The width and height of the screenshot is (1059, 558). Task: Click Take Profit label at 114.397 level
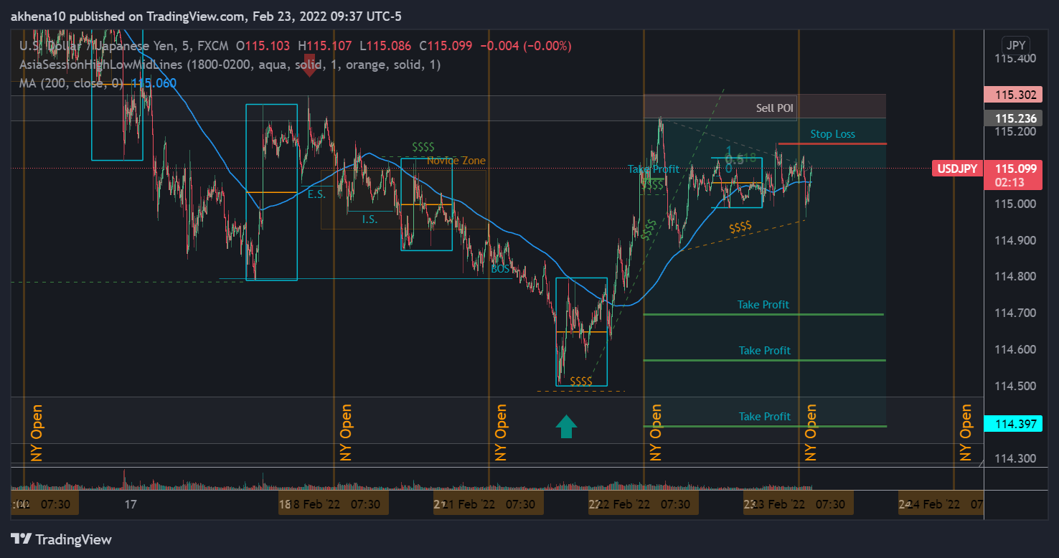tap(765, 417)
